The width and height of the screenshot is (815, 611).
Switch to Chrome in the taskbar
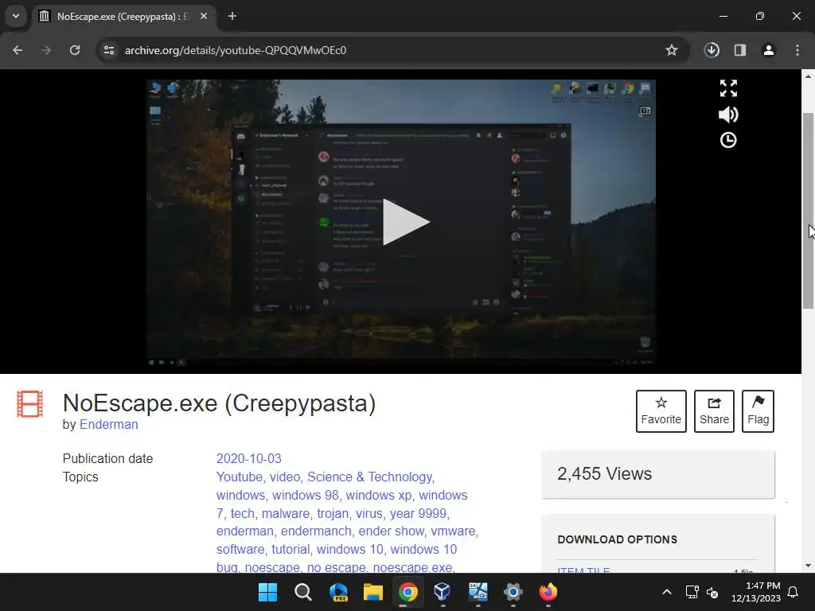(x=408, y=592)
